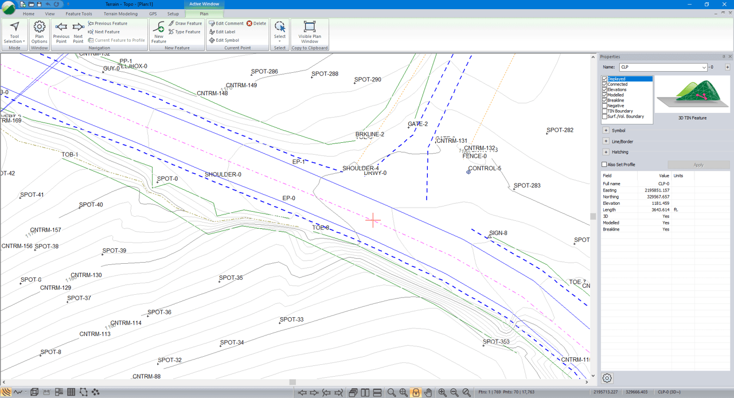Activate the pan hand tool in status bar

428,392
